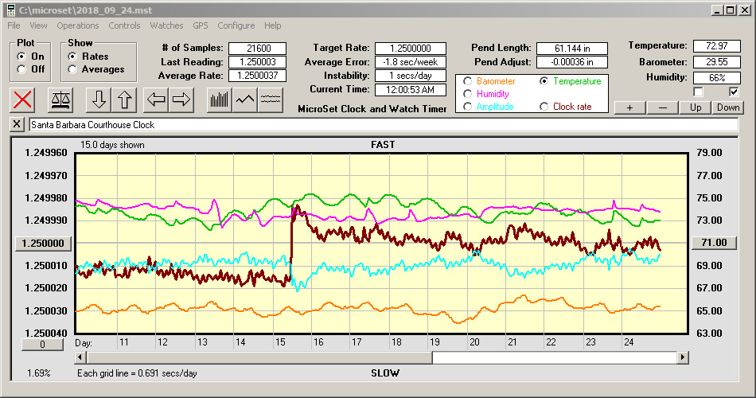
Task: Click the Pend Length field
Action: (x=572, y=49)
